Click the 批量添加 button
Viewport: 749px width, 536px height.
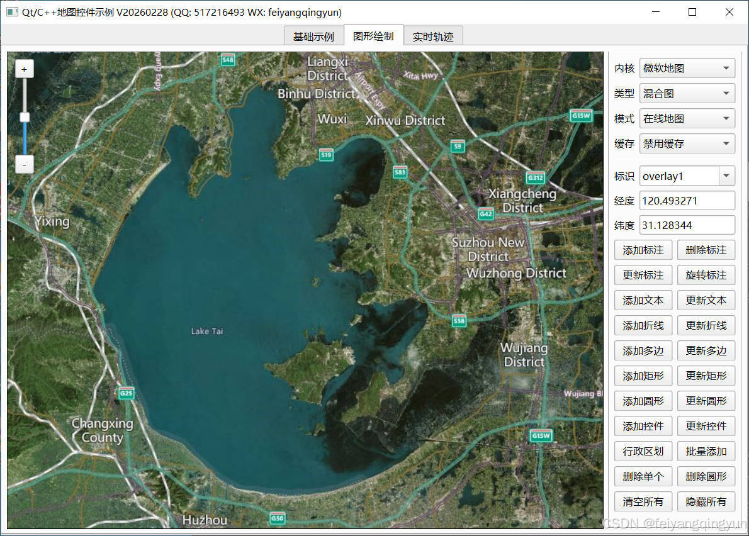pyautogui.click(x=706, y=452)
